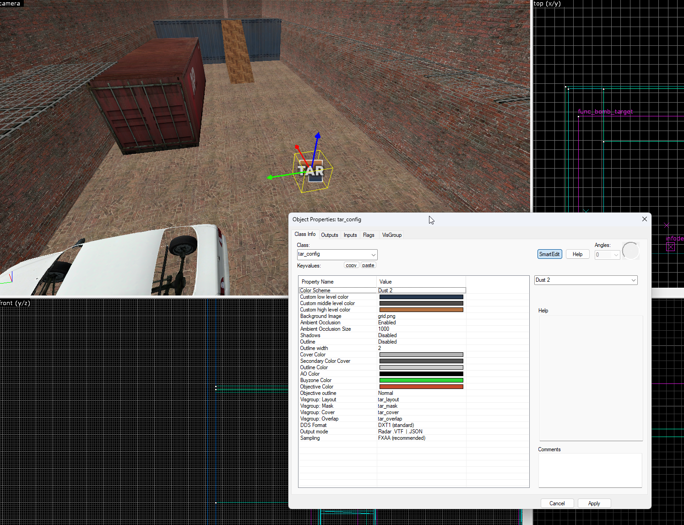The image size is (684, 525).
Task: Click the top (x/y) viewport label
Action: click(547, 4)
